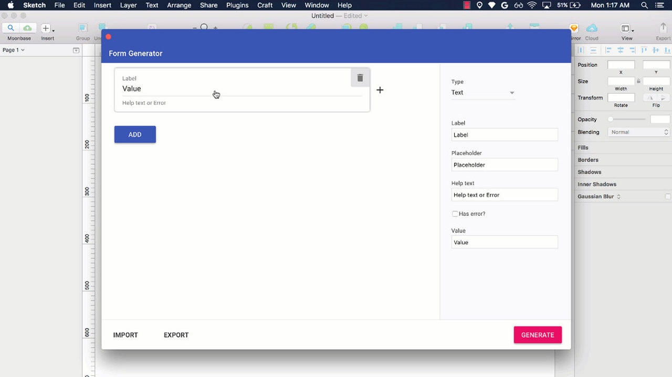Click the Help text input field

505,195
